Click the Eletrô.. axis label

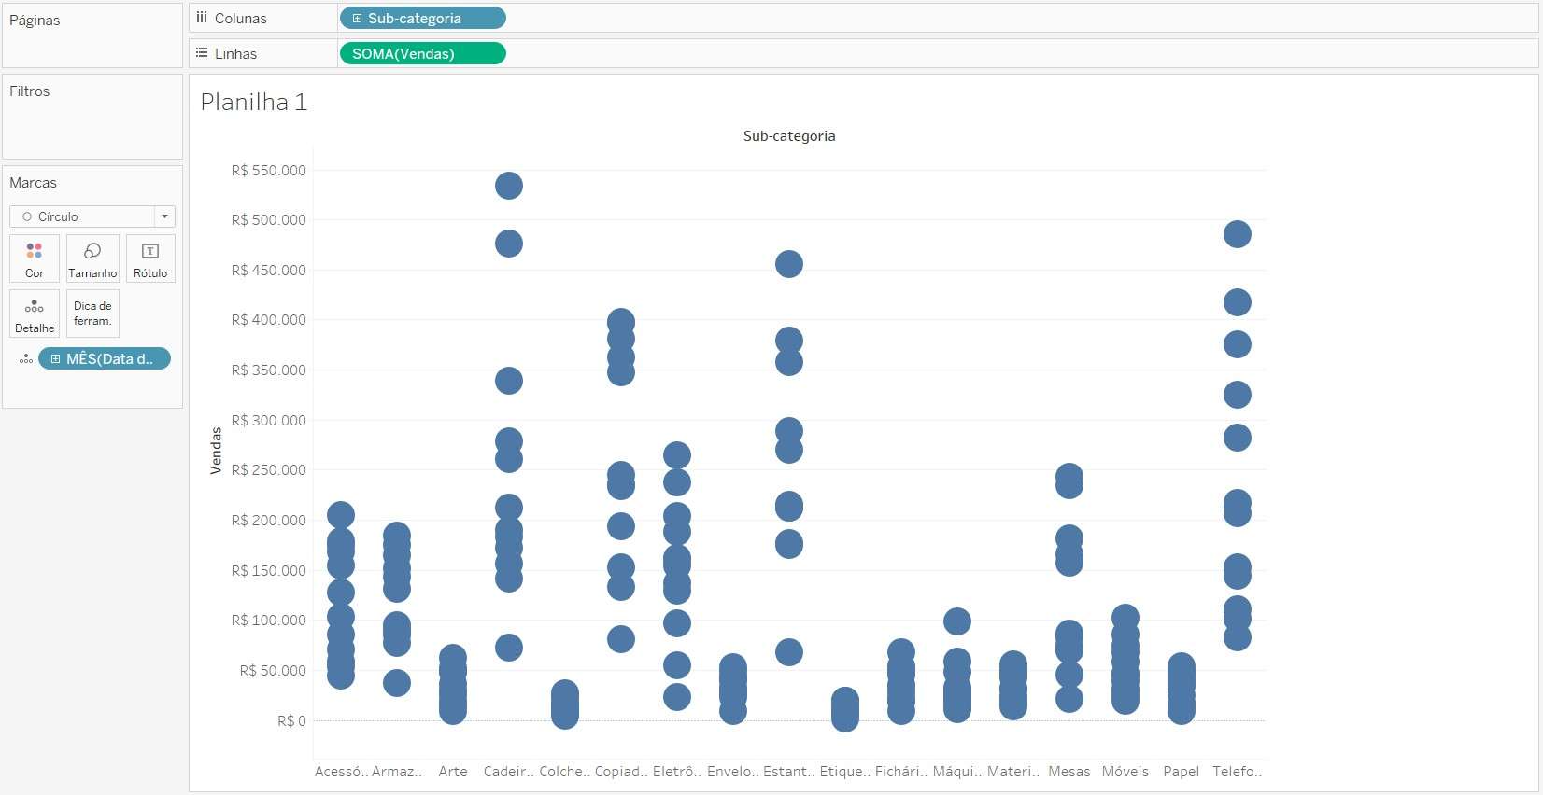677,772
